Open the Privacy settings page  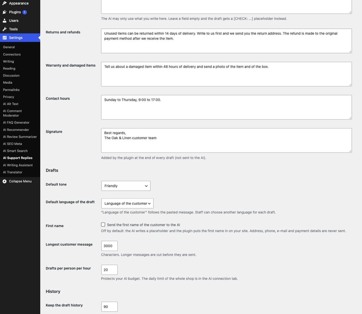coord(9,97)
